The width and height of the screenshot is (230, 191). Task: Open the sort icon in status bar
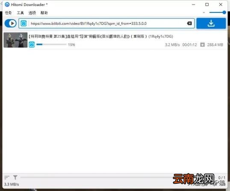tap(7, 177)
